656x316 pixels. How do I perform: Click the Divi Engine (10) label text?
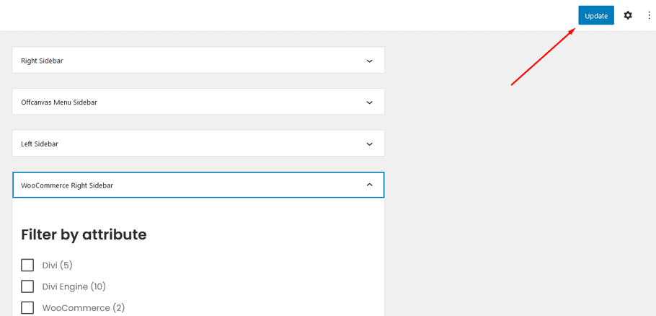[x=74, y=286]
